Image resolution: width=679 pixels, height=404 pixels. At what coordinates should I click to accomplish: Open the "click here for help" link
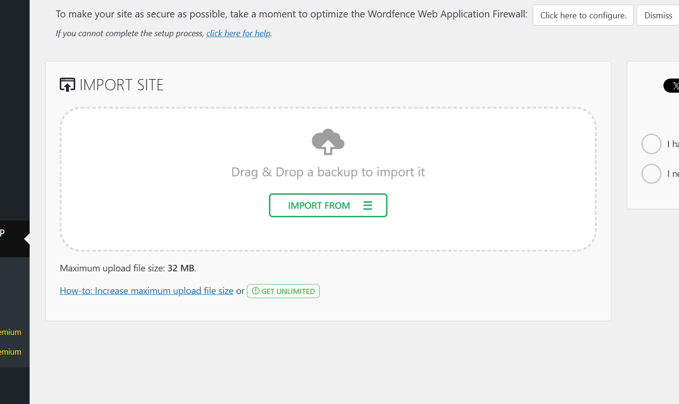[x=238, y=33]
